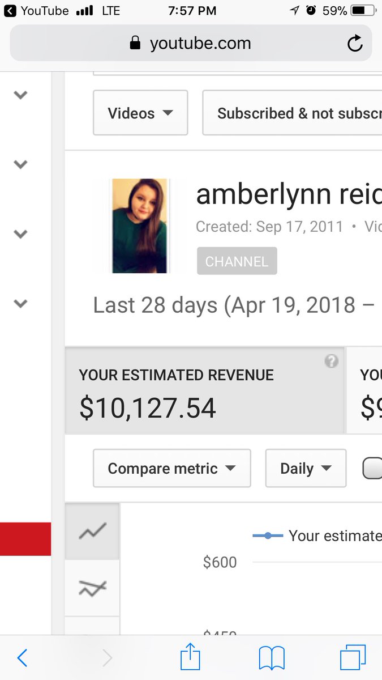Click the amberlynn channel profile thumbnail
The width and height of the screenshot is (382, 680).
(x=140, y=226)
